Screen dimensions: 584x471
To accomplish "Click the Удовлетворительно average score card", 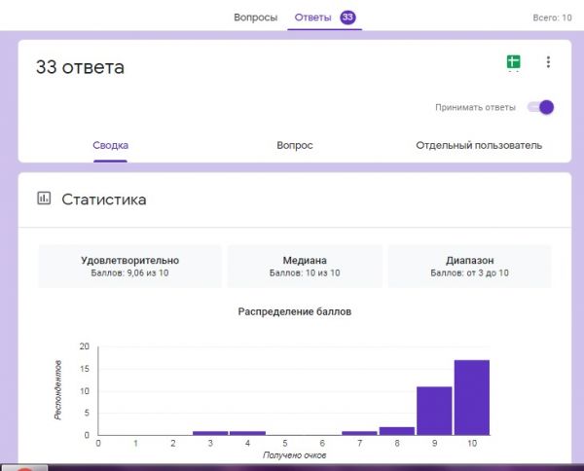I will pyautogui.click(x=130, y=267).
